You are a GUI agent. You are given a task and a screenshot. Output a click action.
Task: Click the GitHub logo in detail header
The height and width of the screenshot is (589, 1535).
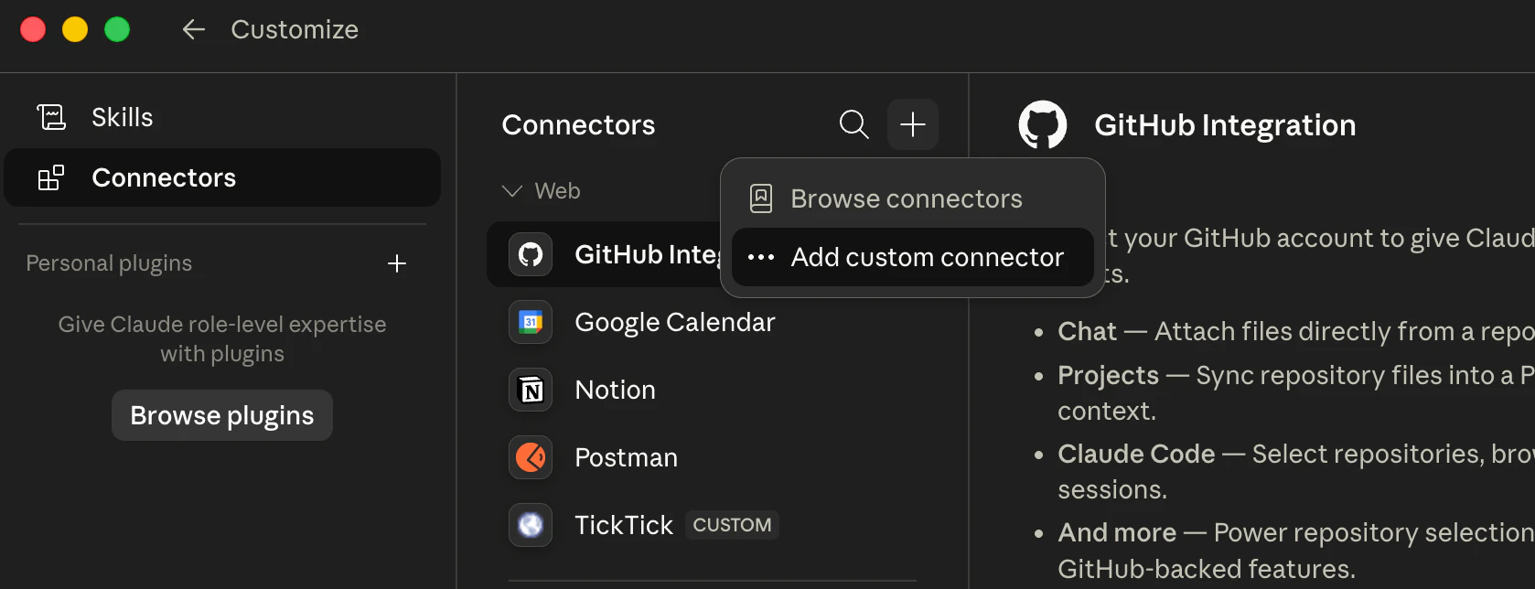pos(1043,124)
